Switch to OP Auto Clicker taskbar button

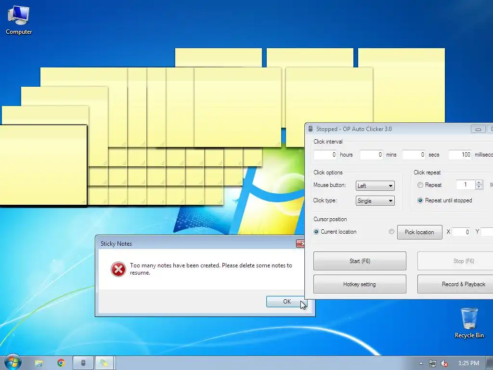(x=83, y=363)
